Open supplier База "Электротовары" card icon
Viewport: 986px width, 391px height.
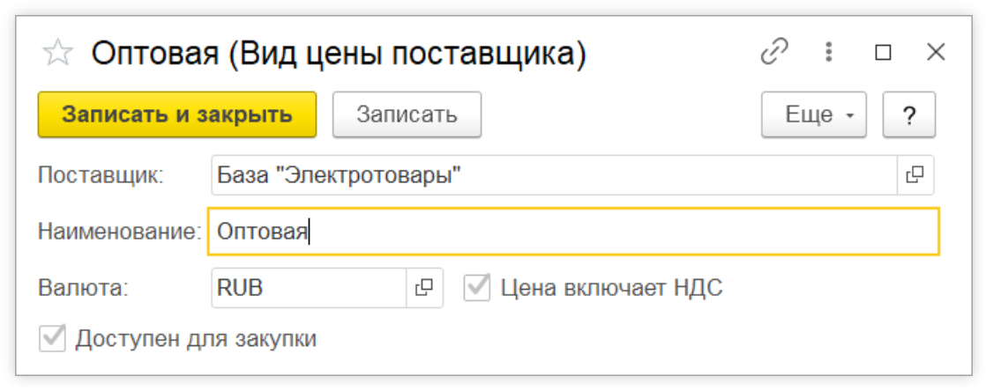(x=915, y=175)
